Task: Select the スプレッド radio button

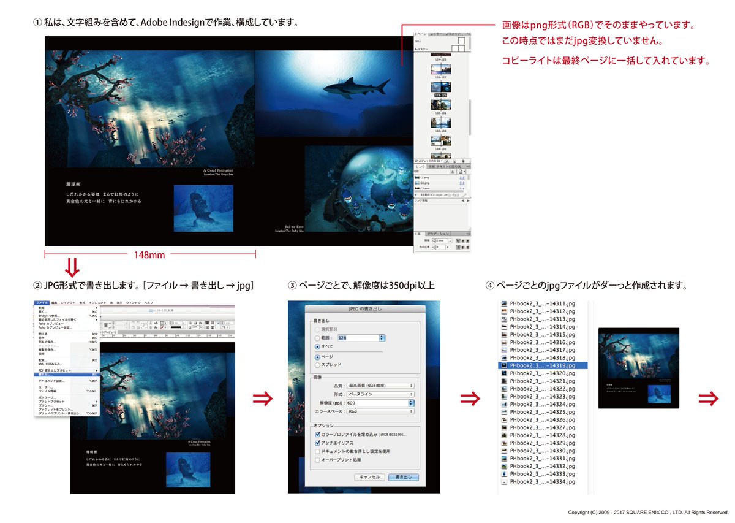Action: pos(317,364)
